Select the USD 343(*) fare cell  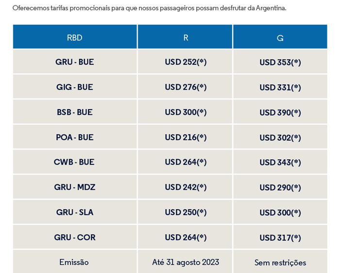coord(280,162)
